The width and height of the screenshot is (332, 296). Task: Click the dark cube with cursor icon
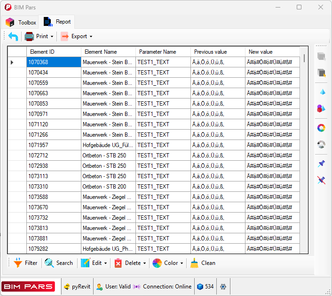click(x=322, y=73)
